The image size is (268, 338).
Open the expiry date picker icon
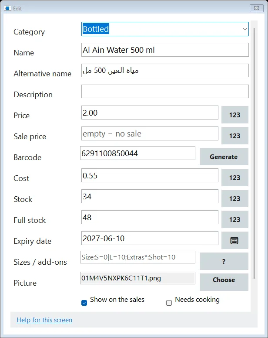pos(235,240)
